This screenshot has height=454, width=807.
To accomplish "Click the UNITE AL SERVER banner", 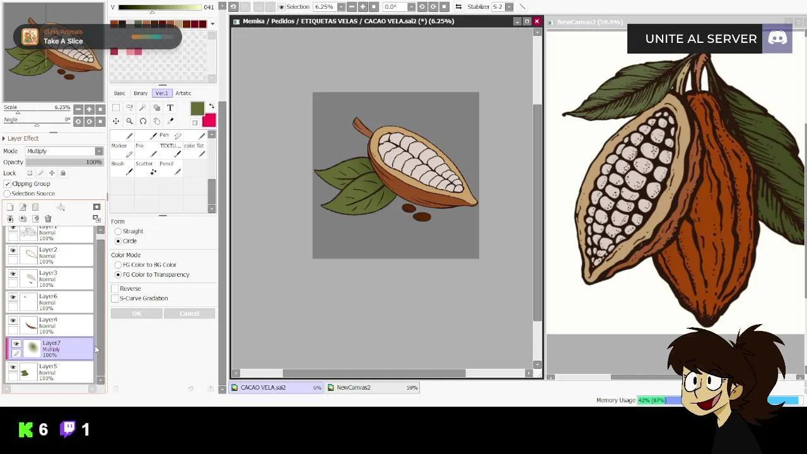I will point(709,39).
